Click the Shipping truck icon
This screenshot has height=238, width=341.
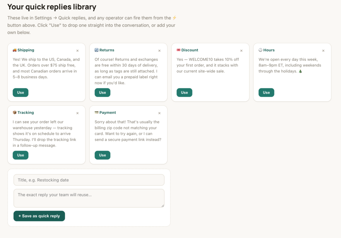(15, 50)
